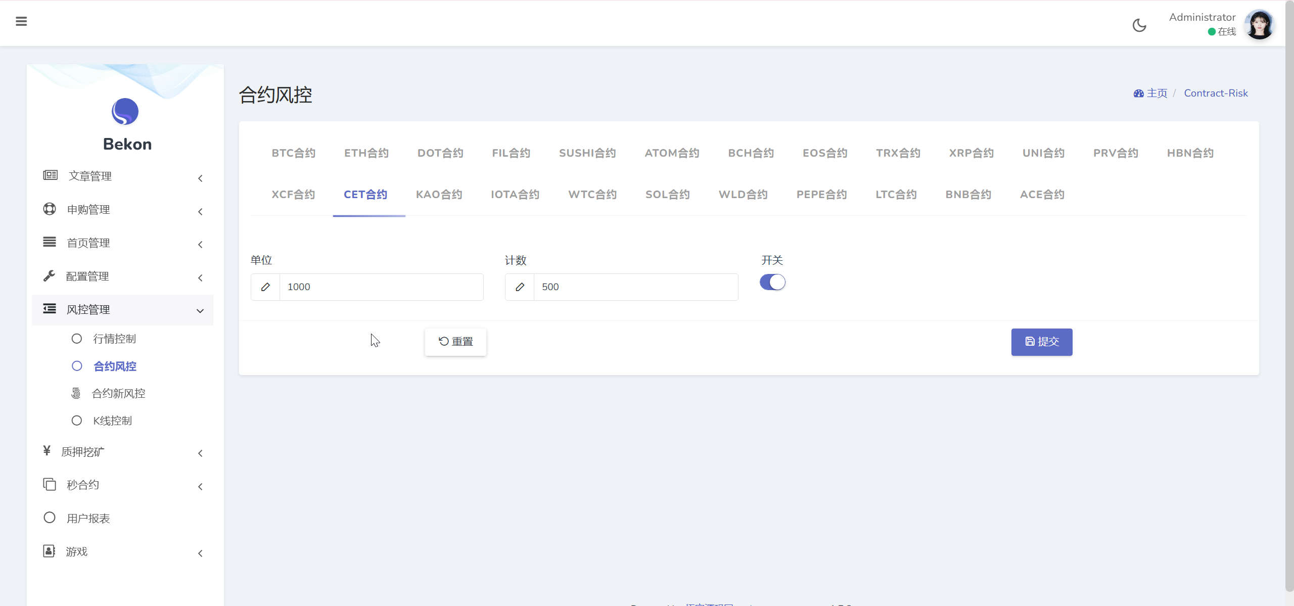Click the 秒合约 copy icon in sidebar
This screenshot has height=606, width=1294.
pyautogui.click(x=49, y=484)
